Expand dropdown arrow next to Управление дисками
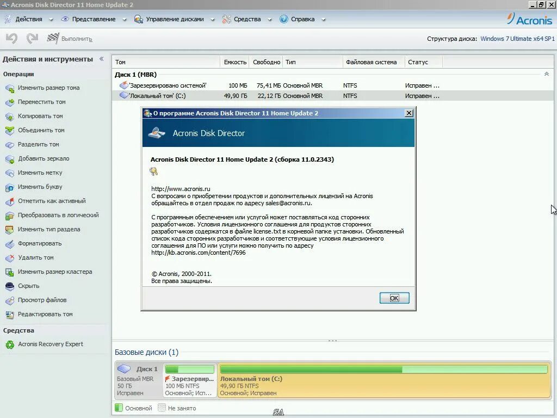 click(213, 20)
